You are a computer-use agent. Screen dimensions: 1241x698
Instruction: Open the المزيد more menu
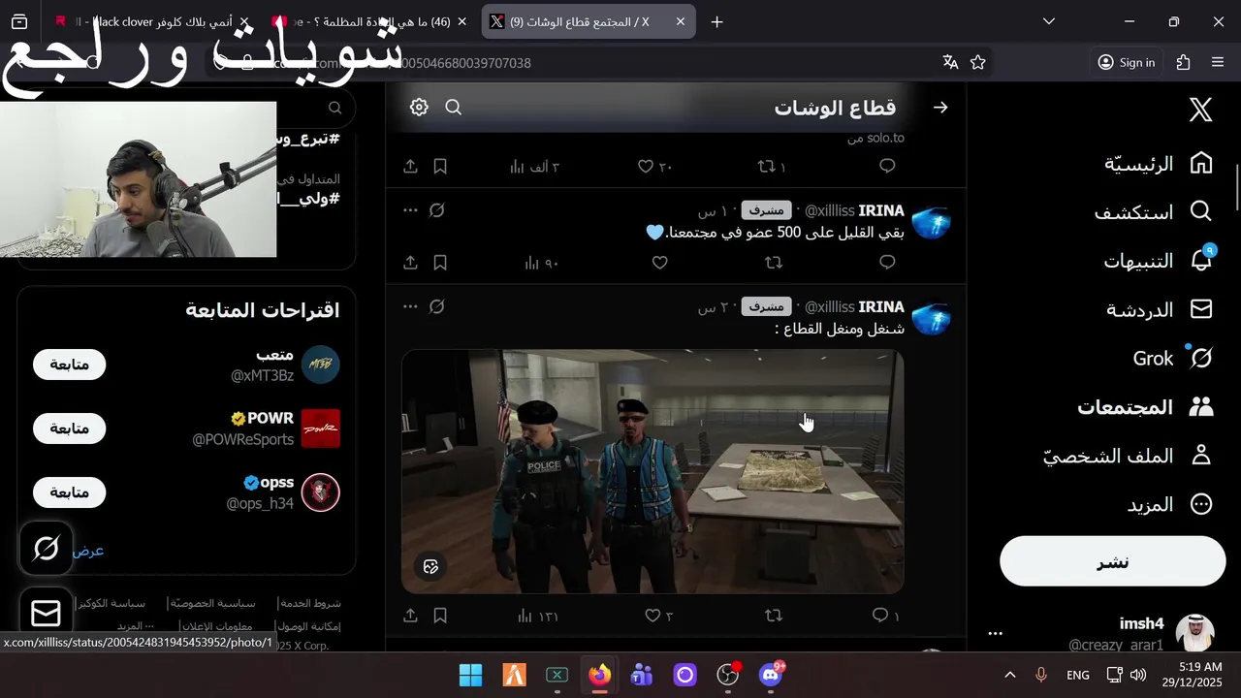[x=1170, y=504]
